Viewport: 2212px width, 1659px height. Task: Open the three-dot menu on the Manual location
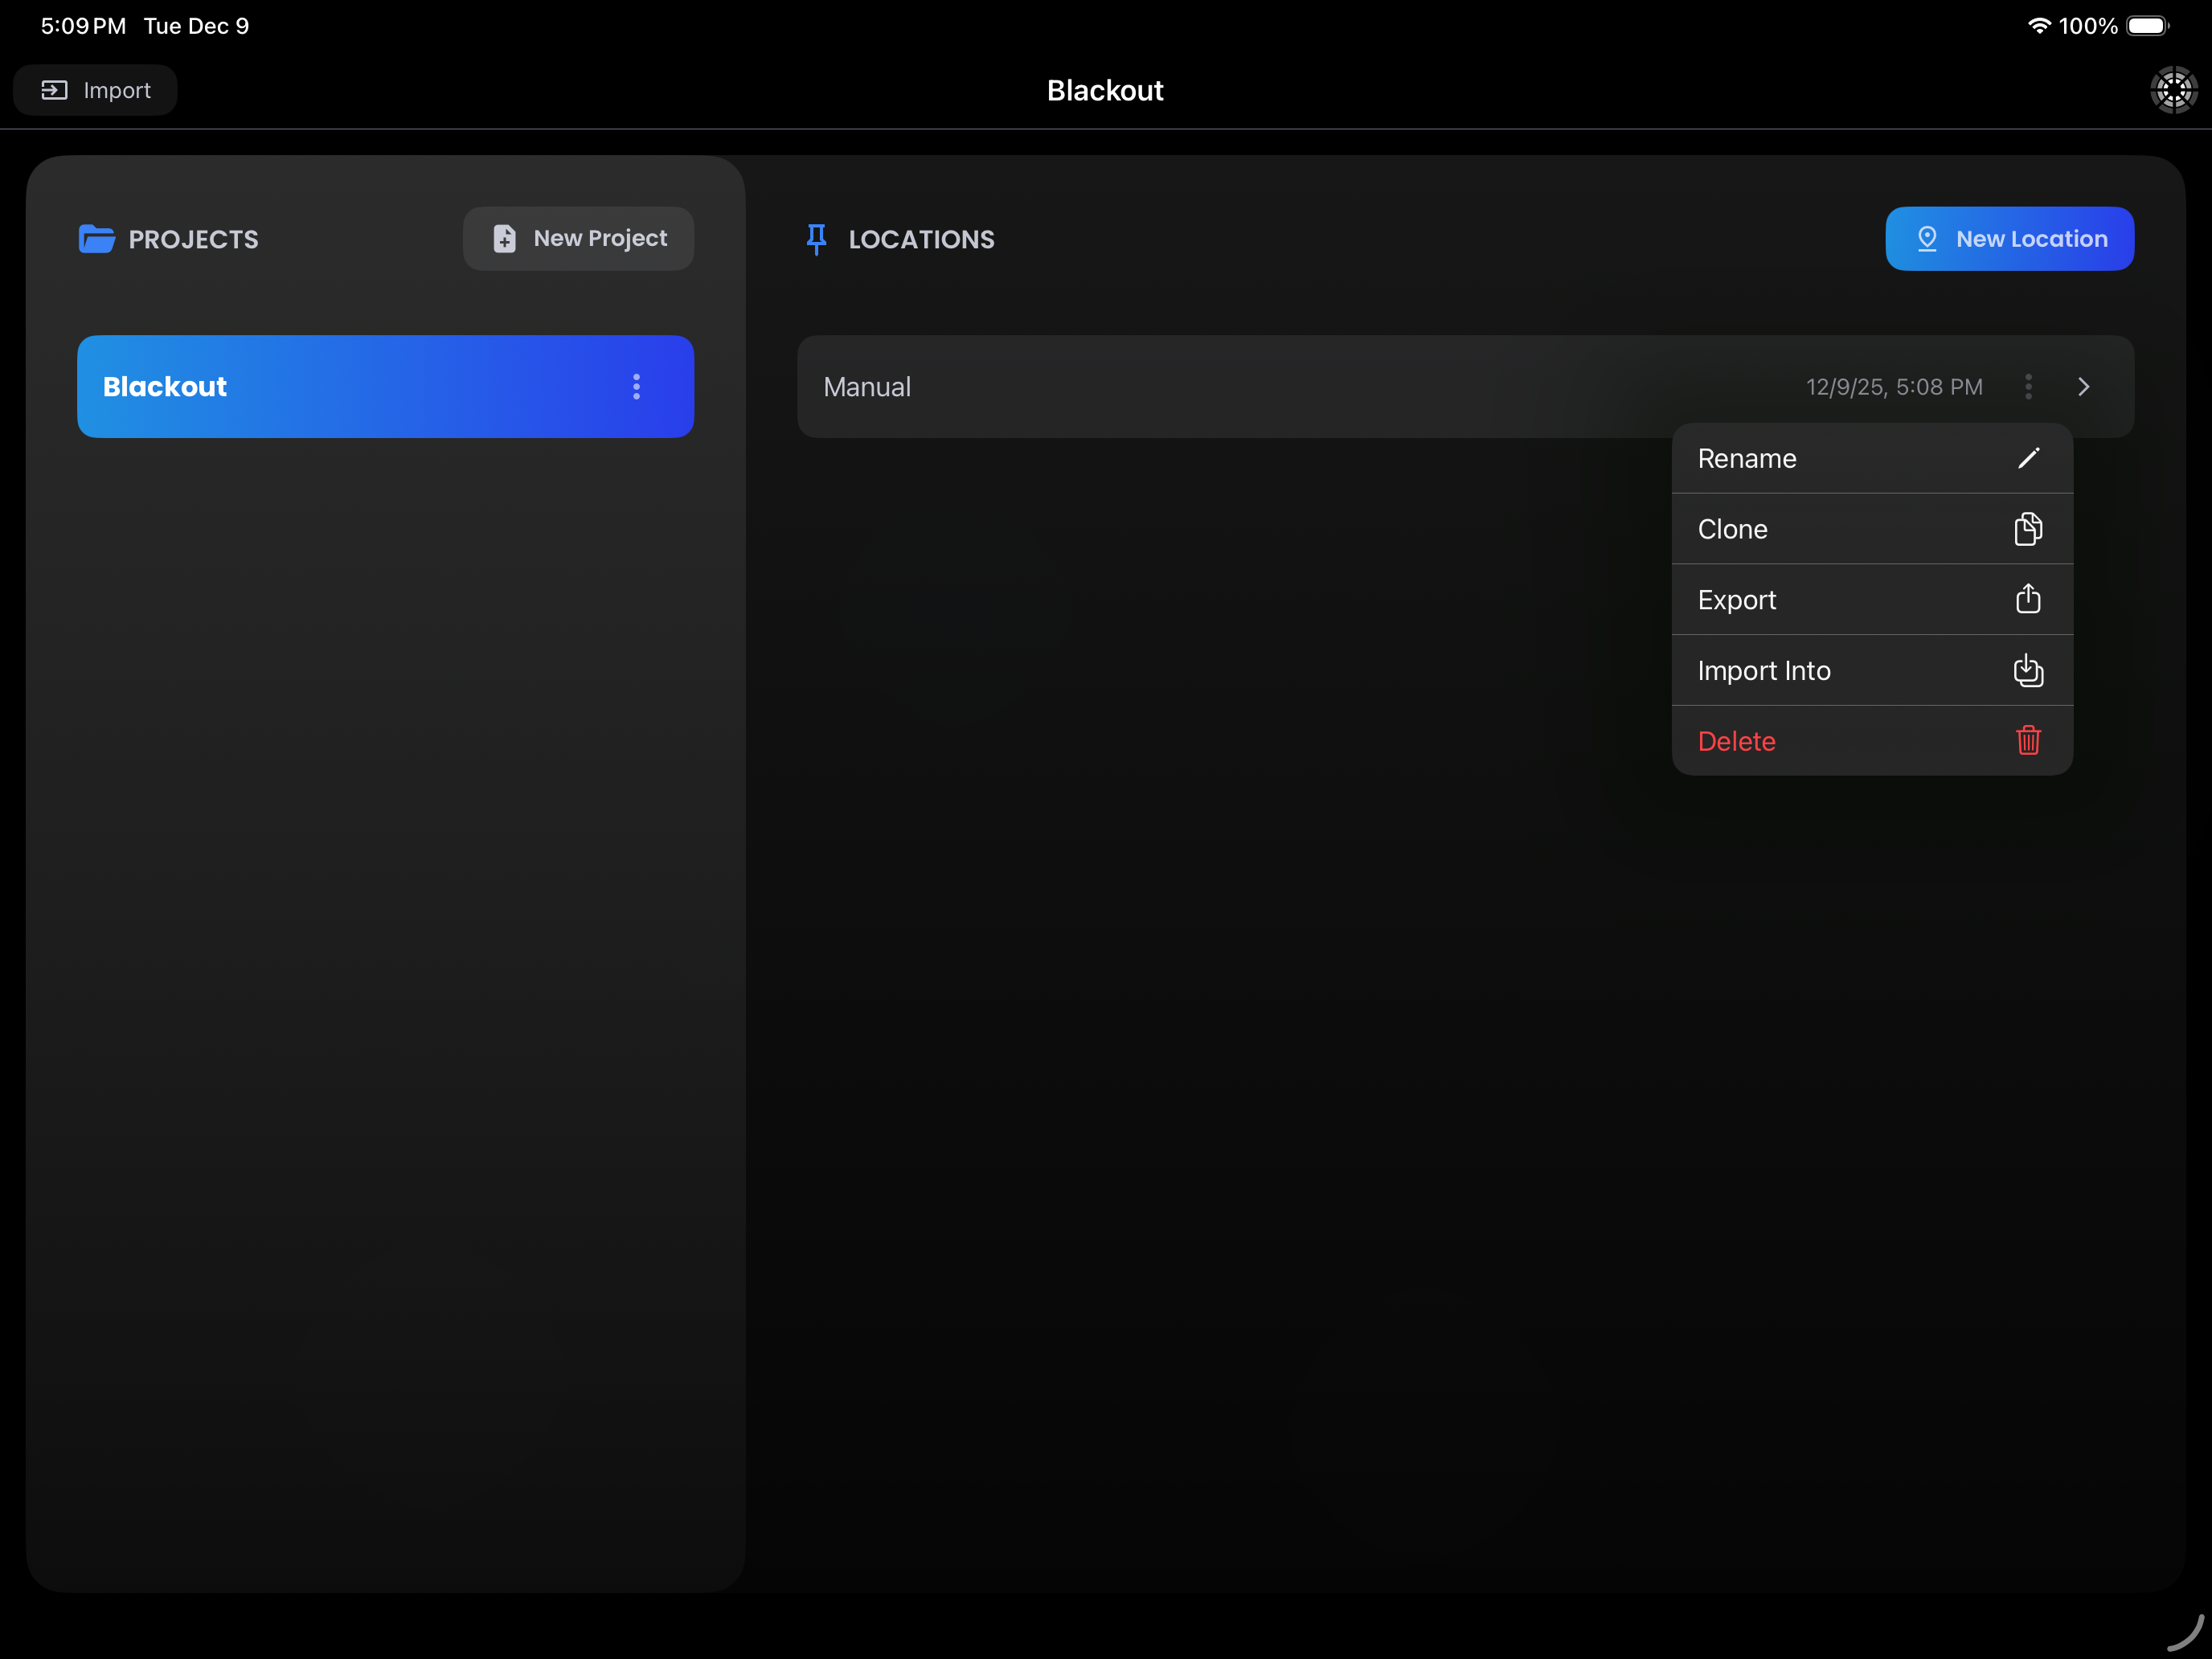(2029, 387)
